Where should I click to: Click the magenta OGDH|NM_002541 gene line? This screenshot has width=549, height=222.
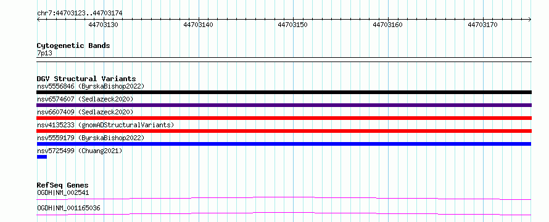point(284,198)
